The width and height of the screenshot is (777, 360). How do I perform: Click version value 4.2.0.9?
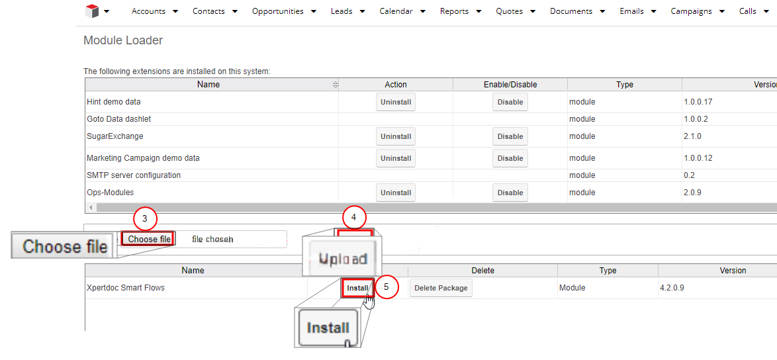[672, 288]
